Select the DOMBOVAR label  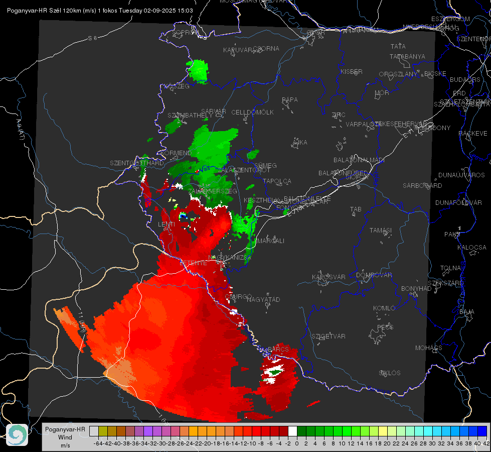click(x=374, y=275)
